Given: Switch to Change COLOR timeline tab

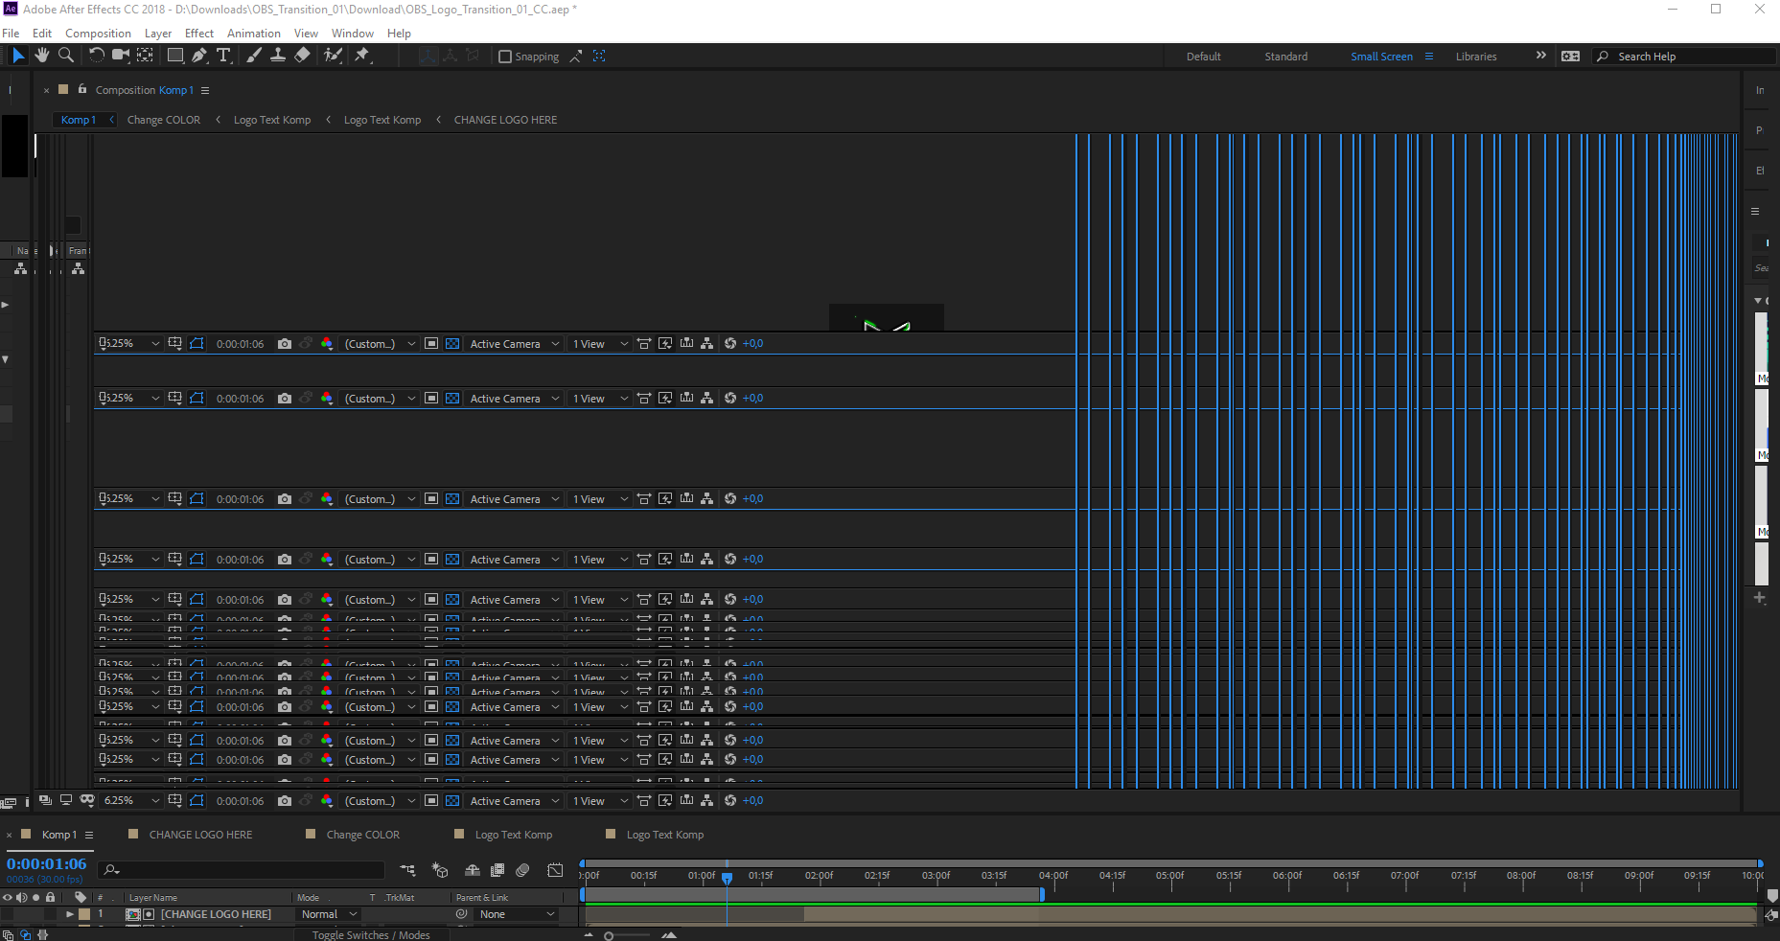Looking at the screenshot, I should coord(362,835).
